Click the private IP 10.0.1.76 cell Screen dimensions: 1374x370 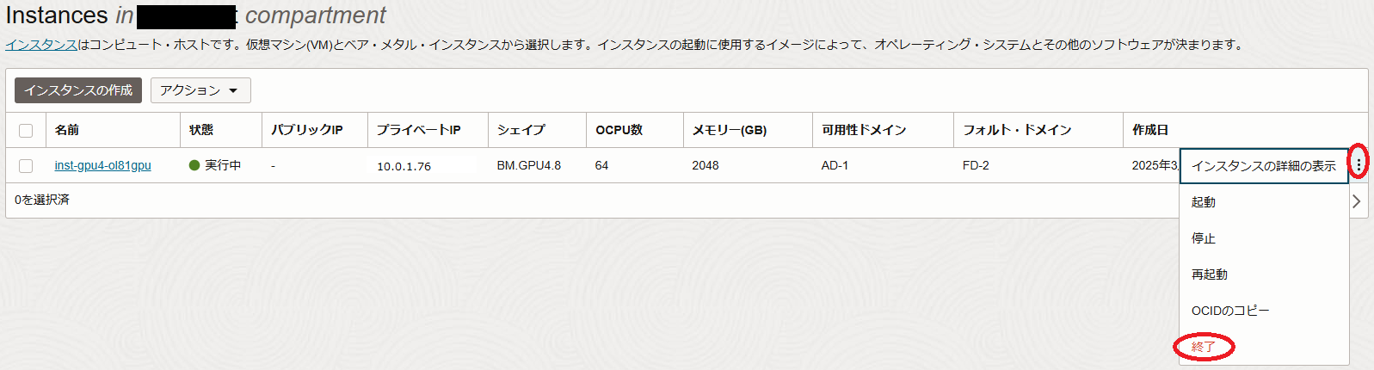(x=404, y=166)
